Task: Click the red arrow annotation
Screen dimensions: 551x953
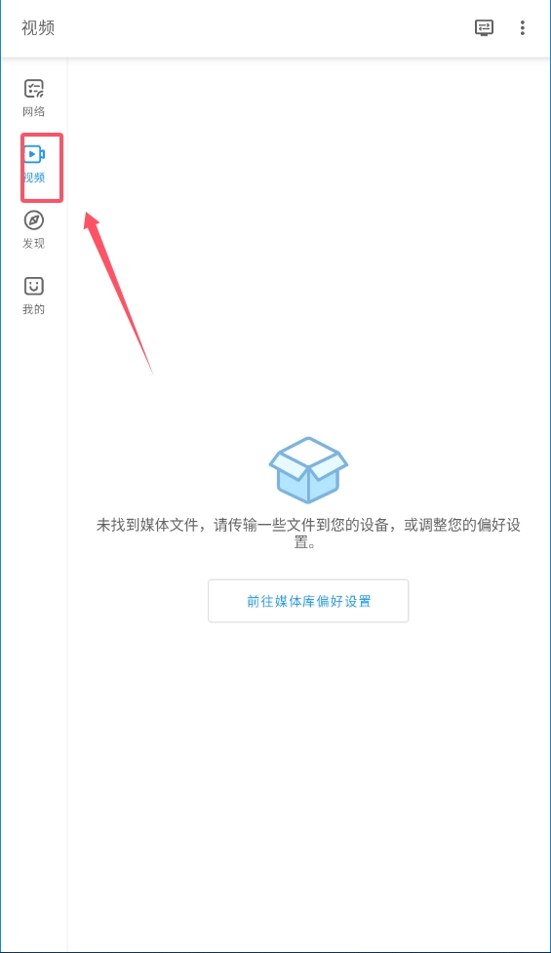Action: (x=117, y=292)
